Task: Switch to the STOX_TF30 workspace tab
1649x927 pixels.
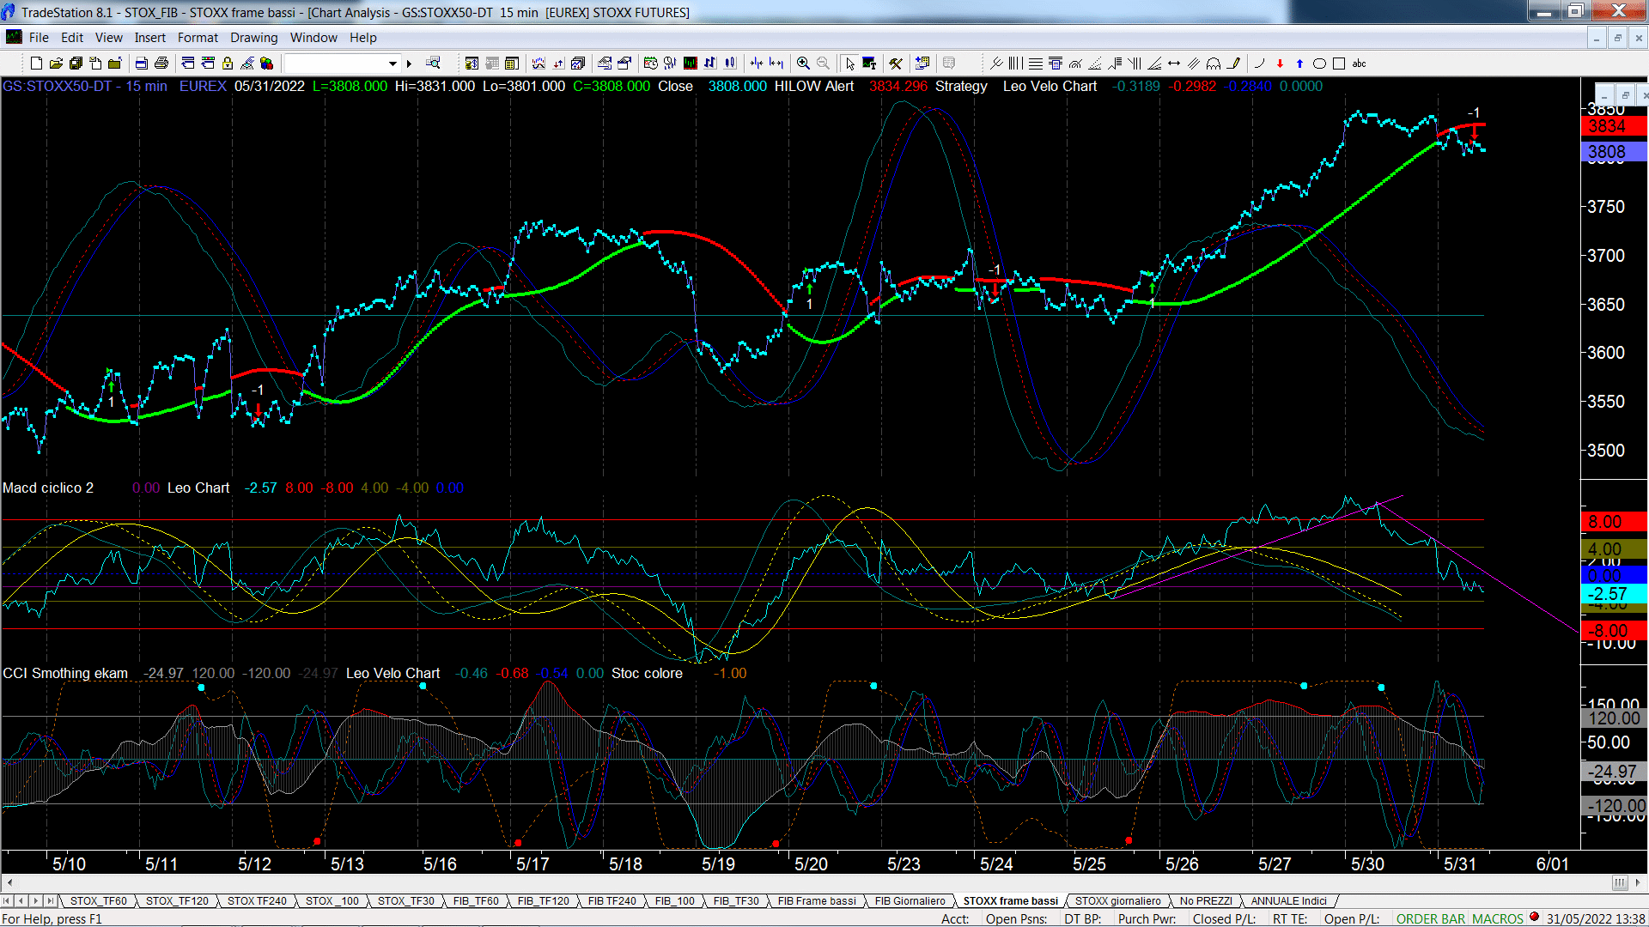Action: click(405, 901)
